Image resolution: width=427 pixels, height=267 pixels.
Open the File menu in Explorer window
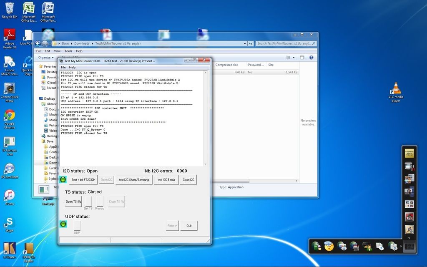click(x=39, y=51)
